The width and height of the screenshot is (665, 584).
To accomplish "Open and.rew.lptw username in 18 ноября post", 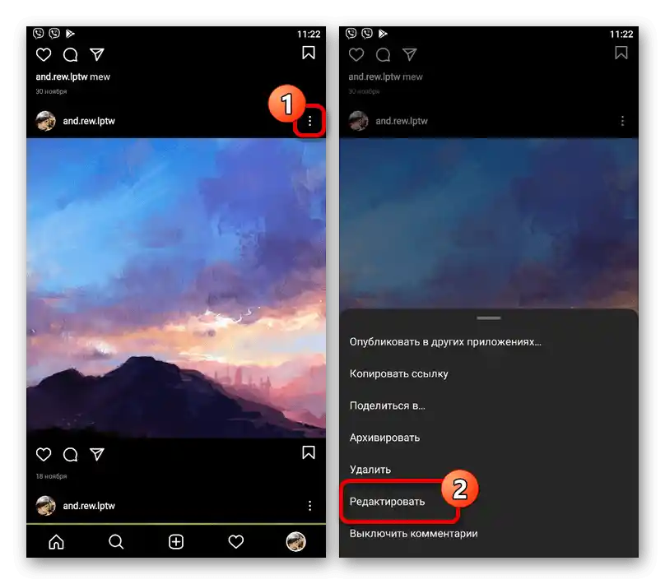I will click(89, 506).
